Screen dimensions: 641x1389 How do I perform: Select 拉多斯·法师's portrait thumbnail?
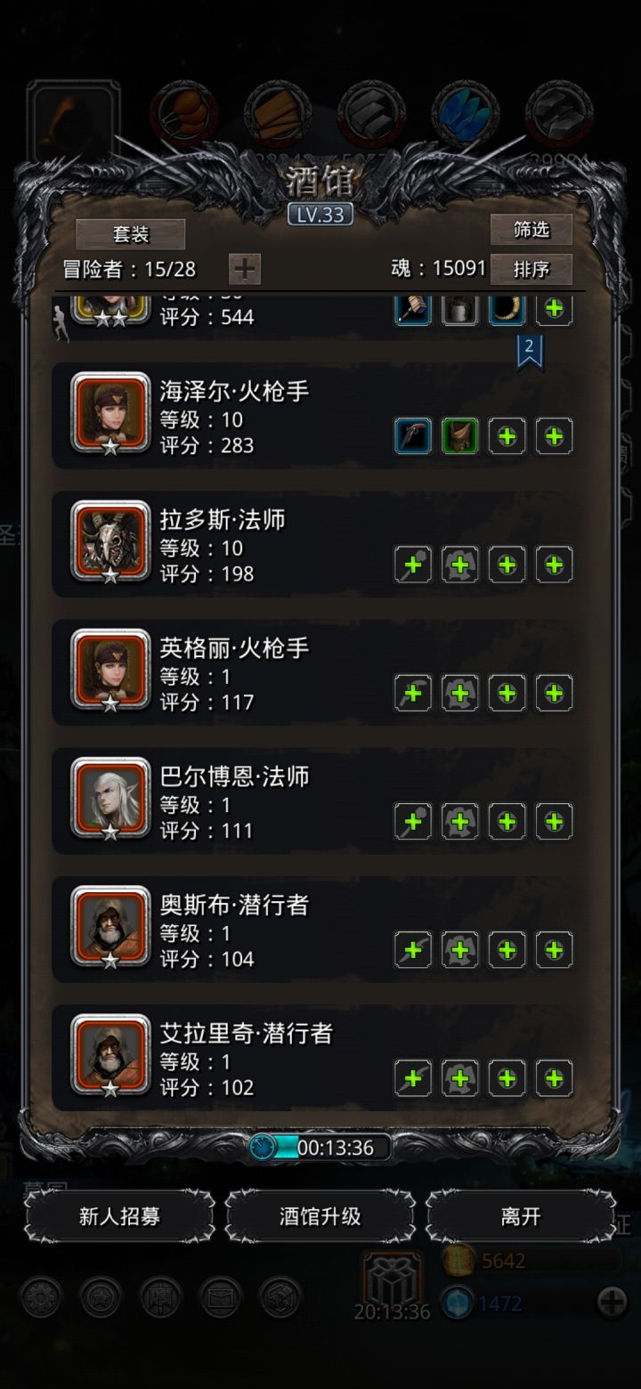[110, 540]
